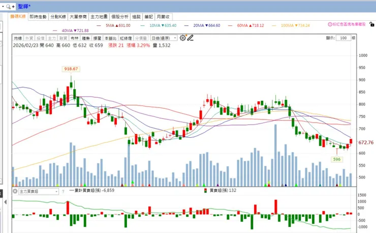This screenshot has width=376, height=233.
Task: Toggle the 紅綠燈 overlay button
Action: point(126,38)
